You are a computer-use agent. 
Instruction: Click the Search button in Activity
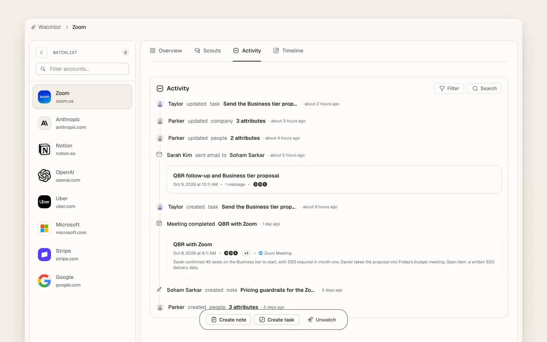(484, 89)
